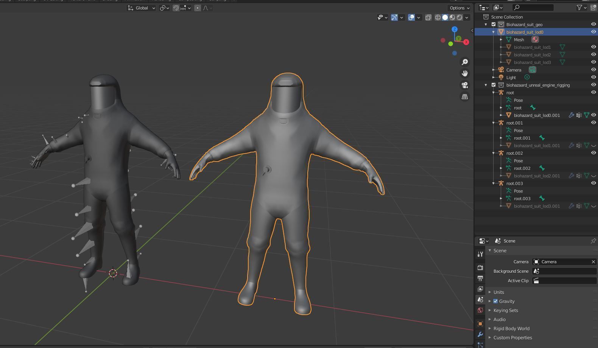This screenshot has width=598, height=348.
Task: Expand the Audio panel
Action: [499, 319]
